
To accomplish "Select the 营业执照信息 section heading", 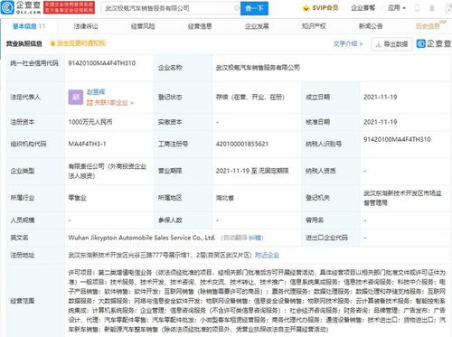I will tap(24, 43).
